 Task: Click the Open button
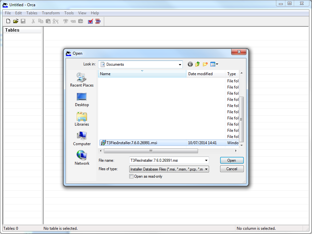[231, 160]
